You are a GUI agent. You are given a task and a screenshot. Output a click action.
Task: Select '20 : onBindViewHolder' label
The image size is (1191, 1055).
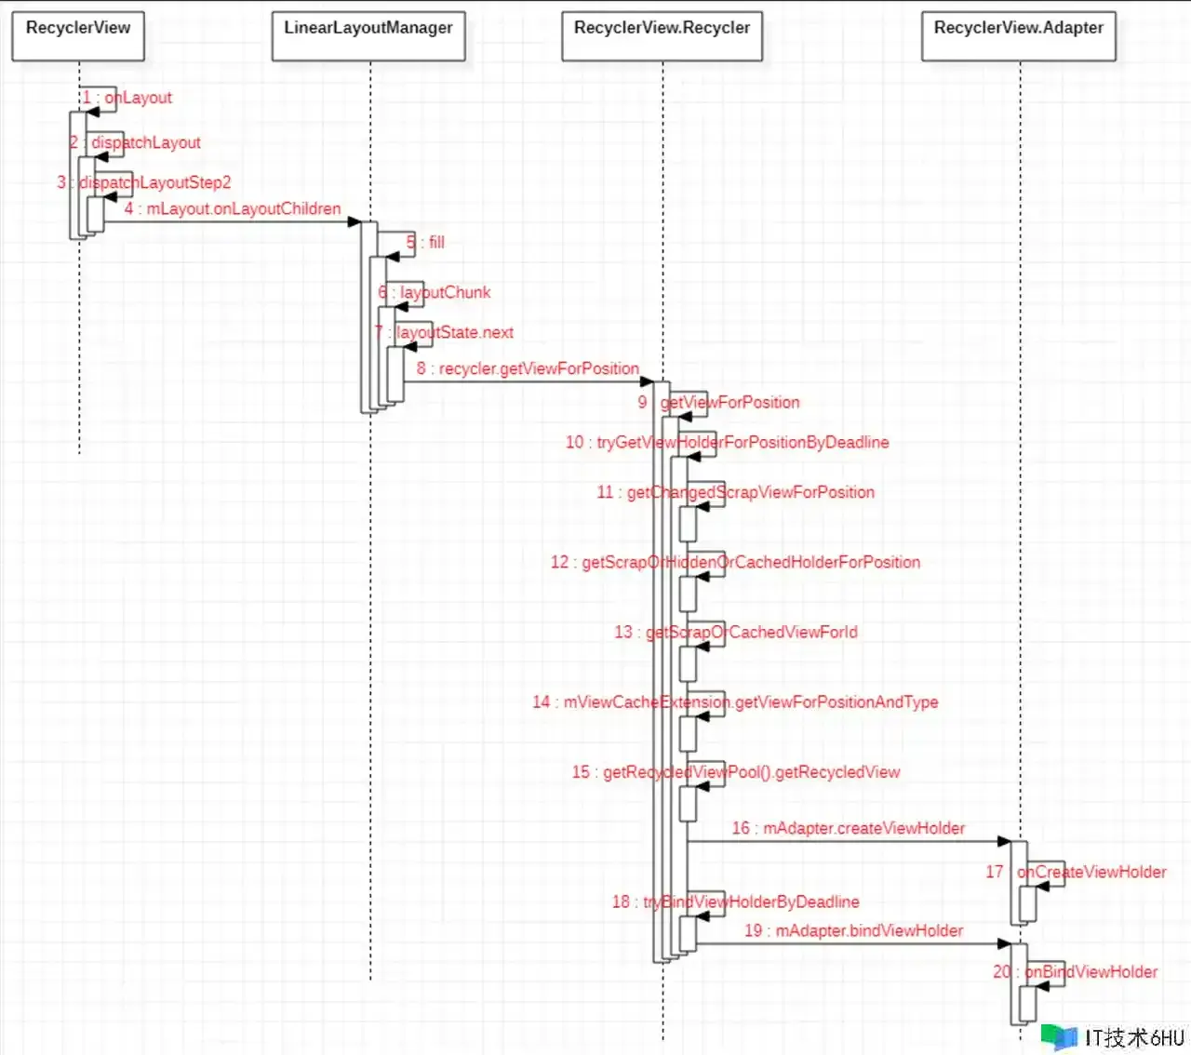pos(1076,971)
